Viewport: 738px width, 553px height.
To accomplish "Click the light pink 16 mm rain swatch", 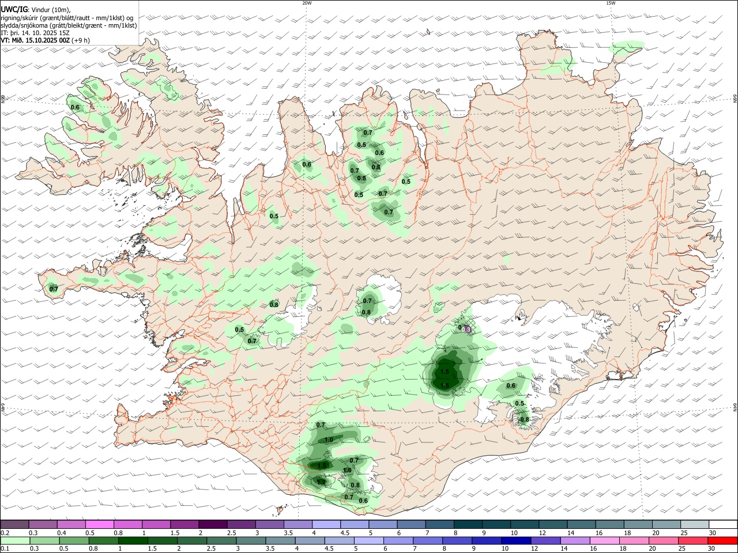I will click(604, 540).
